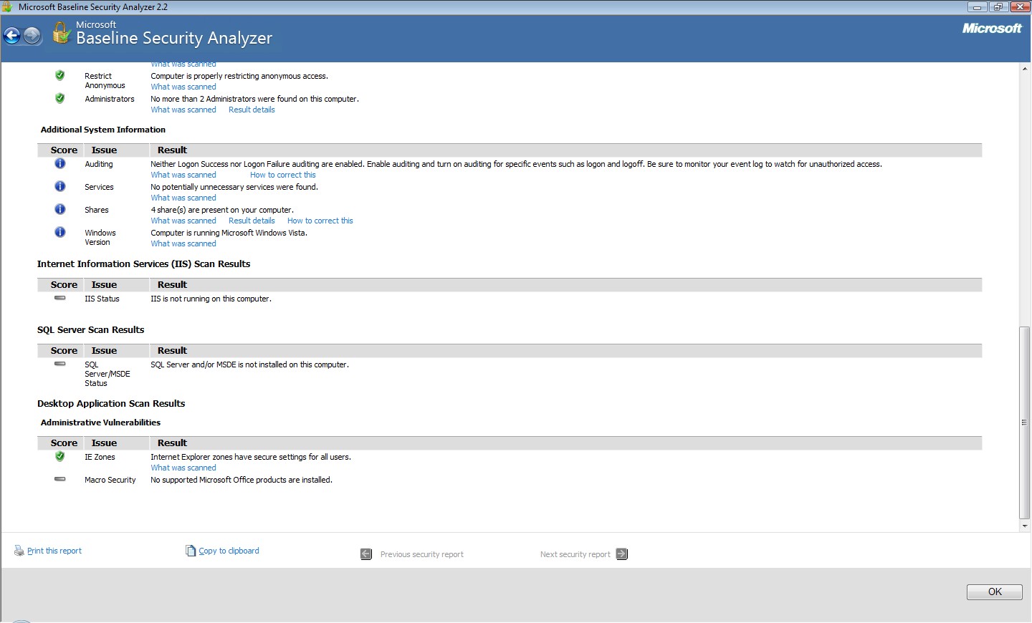The image size is (1032, 623).
Task: Click green check icon for Restrict Anonymous
Action: tap(60, 75)
